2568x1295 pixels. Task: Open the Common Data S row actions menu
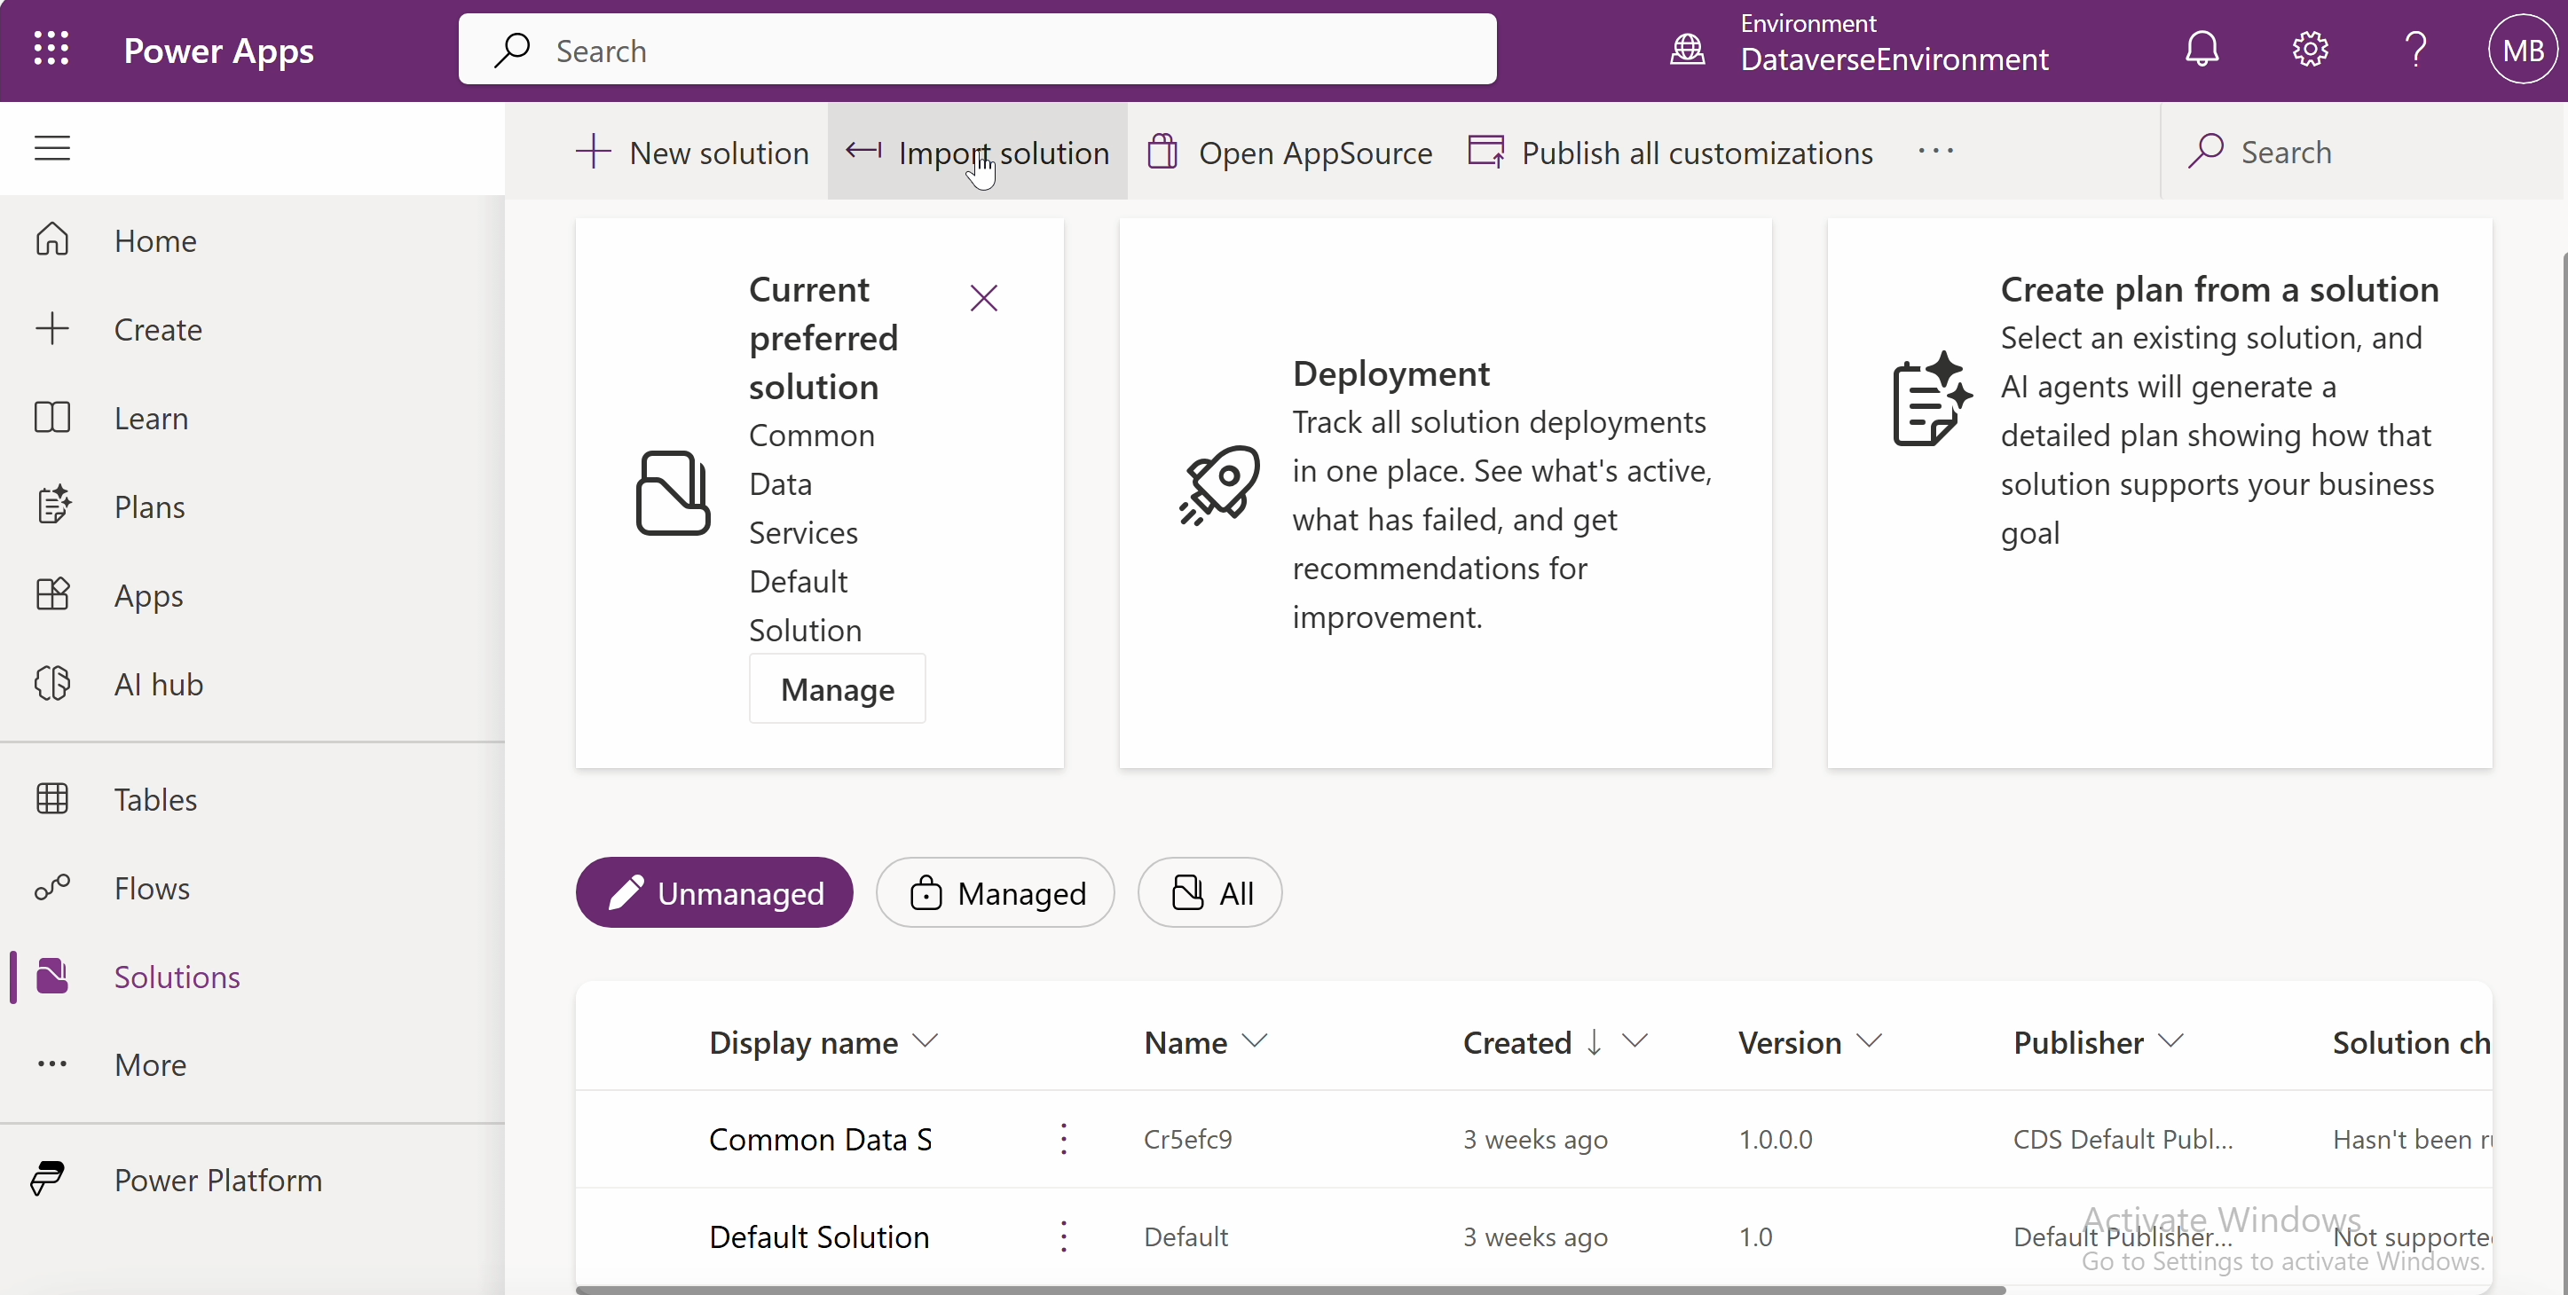1063,1139
